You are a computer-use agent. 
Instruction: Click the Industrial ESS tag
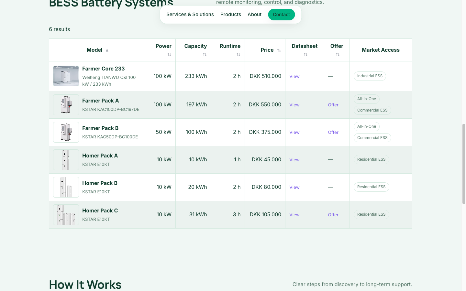[370, 76]
